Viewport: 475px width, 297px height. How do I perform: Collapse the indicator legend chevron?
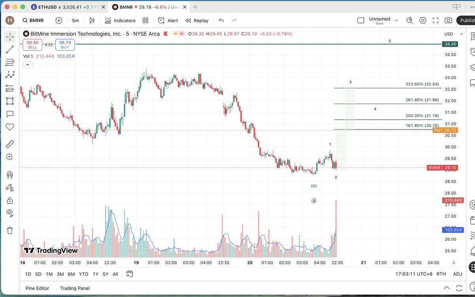[27, 65]
